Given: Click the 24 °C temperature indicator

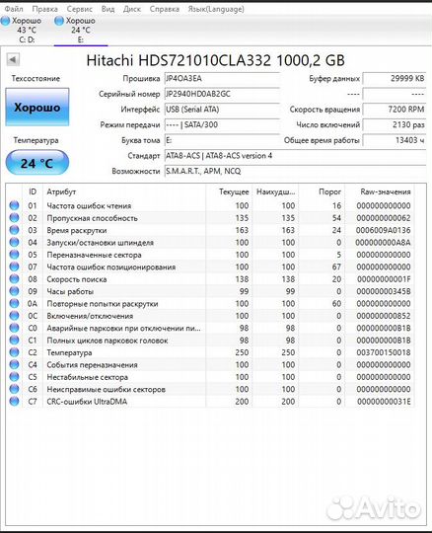Looking at the screenshot, I should coord(37,163).
